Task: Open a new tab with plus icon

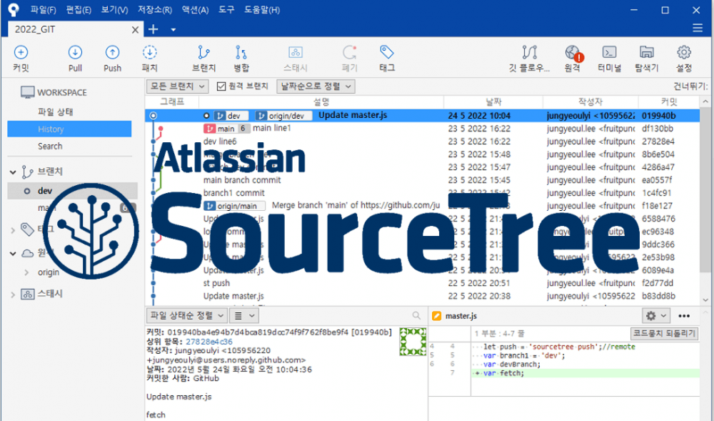Action: pos(153,29)
